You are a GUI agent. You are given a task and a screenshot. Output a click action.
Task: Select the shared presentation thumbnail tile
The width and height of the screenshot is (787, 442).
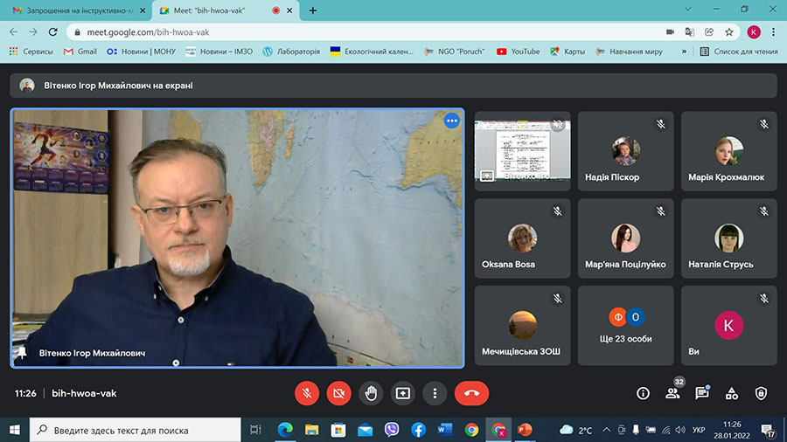click(x=523, y=151)
